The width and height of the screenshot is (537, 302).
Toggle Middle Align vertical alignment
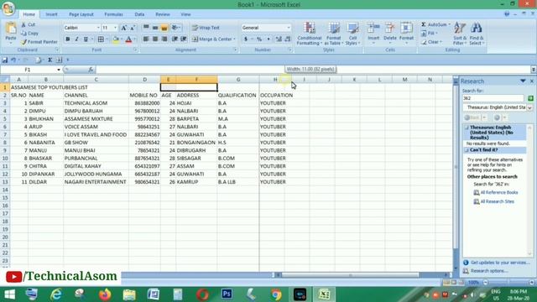[155, 28]
